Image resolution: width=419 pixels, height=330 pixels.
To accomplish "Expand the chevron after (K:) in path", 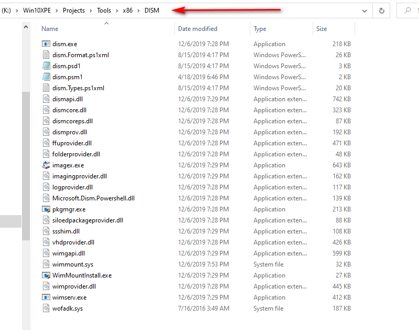I will 17,10.
